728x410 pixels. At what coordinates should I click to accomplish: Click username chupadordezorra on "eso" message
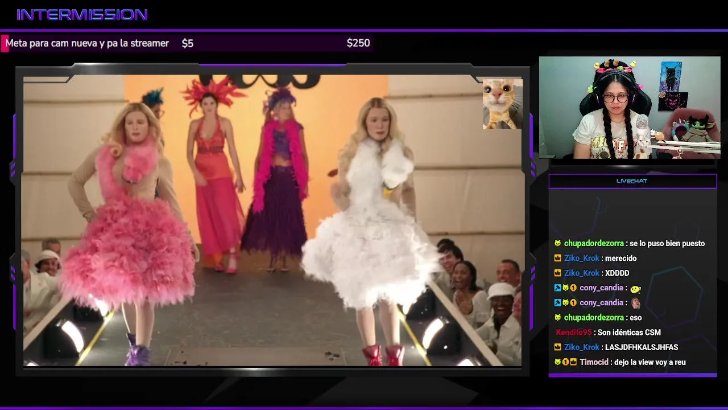pyautogui.click(x=594, y=318)
